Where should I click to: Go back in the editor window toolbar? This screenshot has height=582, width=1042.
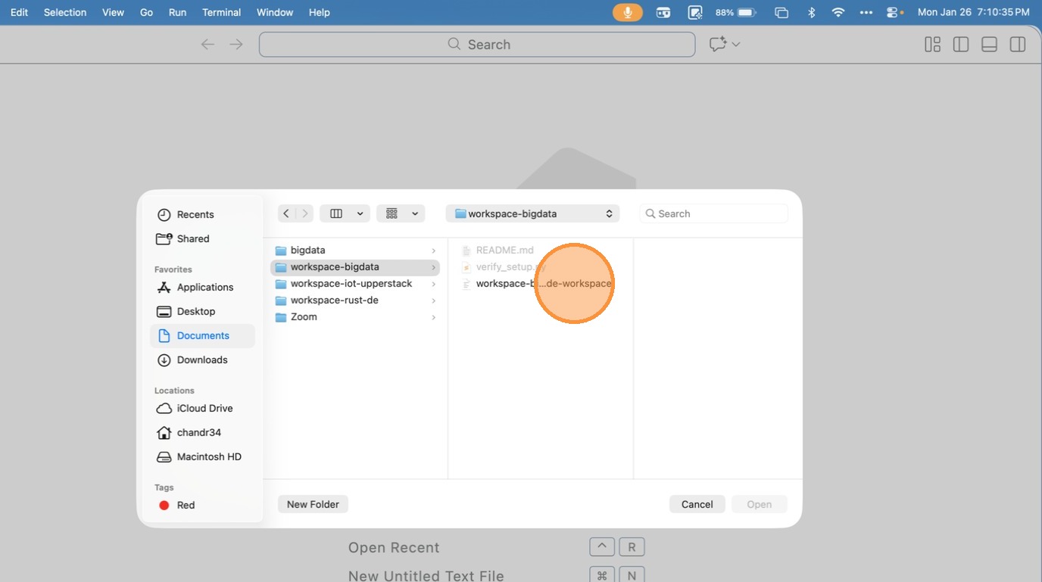pos(207,45)
